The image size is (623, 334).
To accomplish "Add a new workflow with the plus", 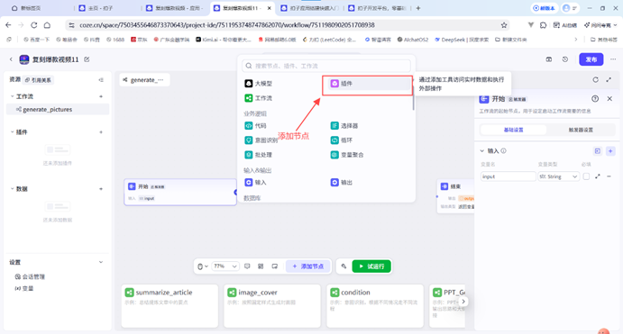I will click(101, 96).
